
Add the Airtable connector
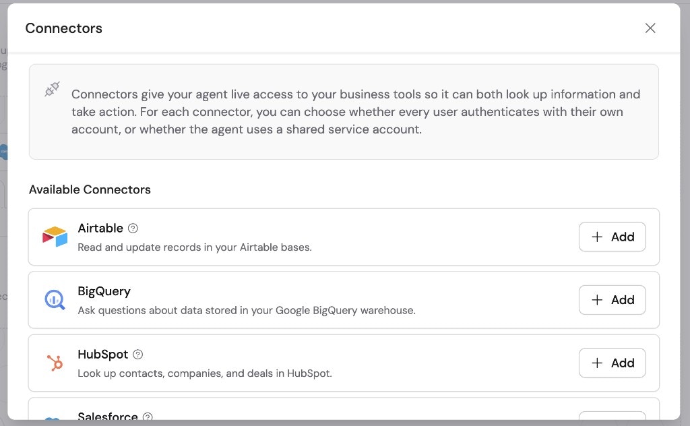[x=612, y=237]
